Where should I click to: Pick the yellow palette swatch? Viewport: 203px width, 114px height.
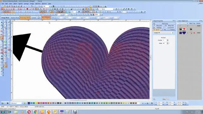(36, 103)
